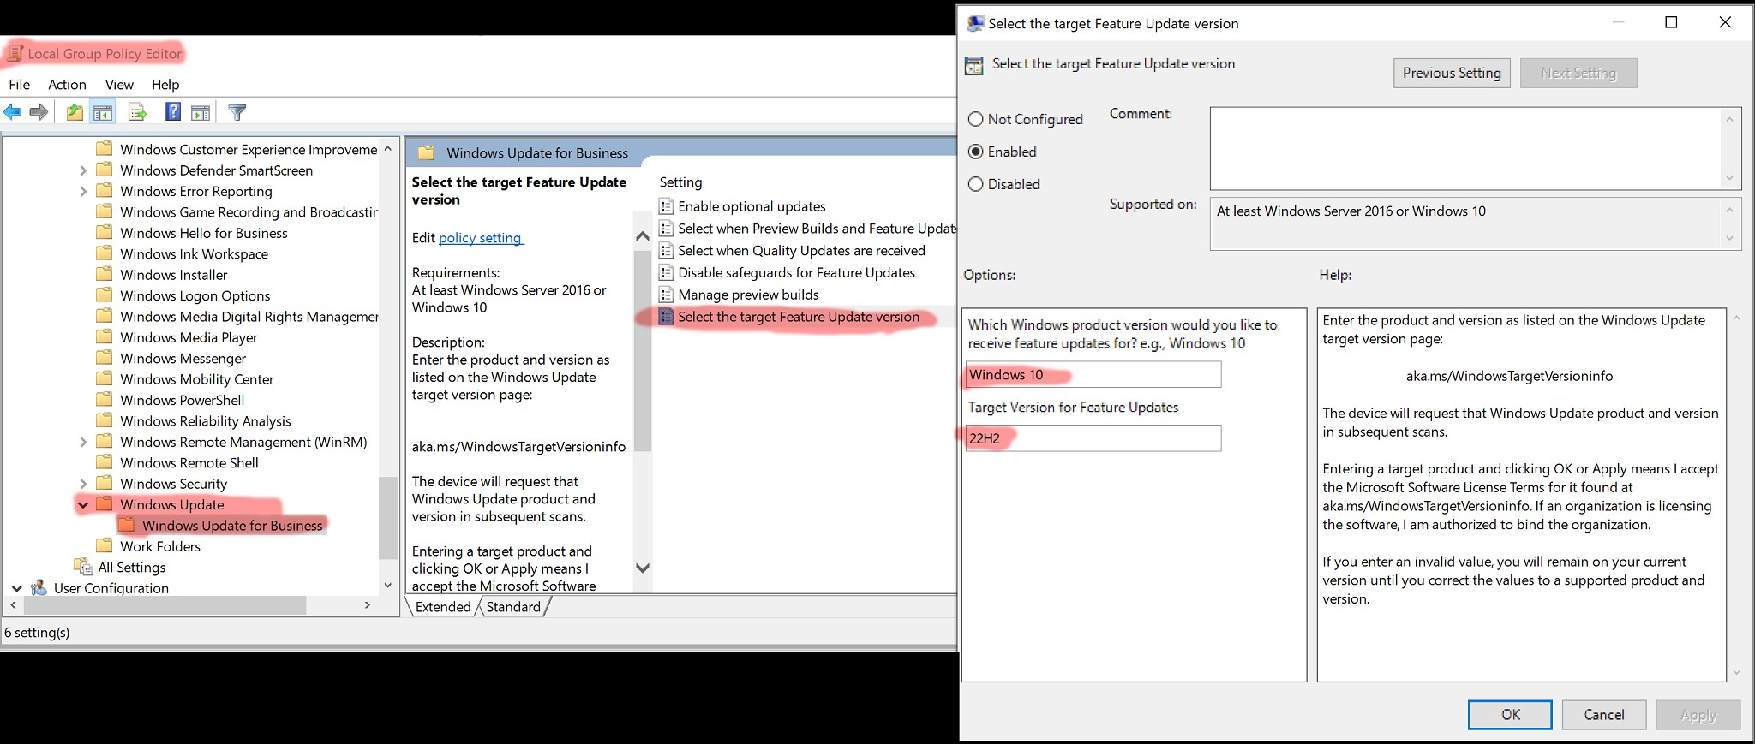Click the policy dialog title bar icon
The width and height of the screenshot is (1755, 744).
(975, 23)
